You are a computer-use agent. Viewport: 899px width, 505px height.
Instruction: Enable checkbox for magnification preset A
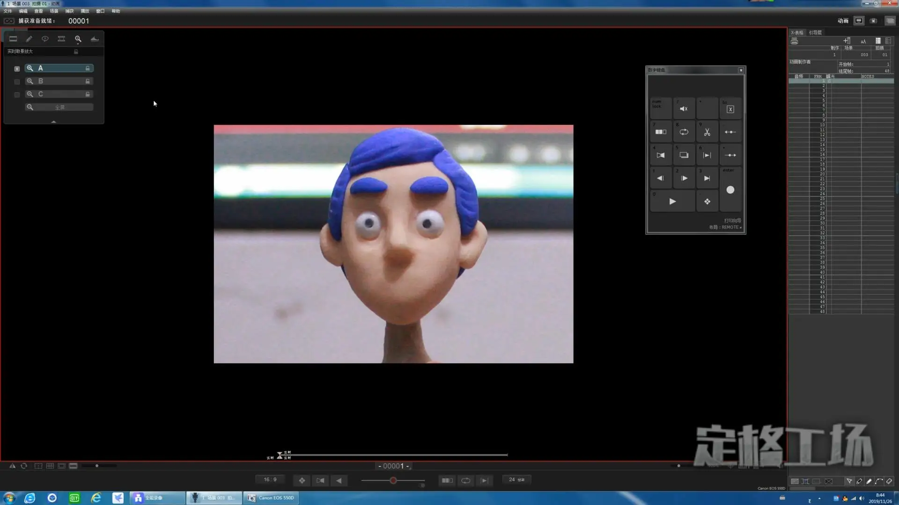[x=17, y=69]
